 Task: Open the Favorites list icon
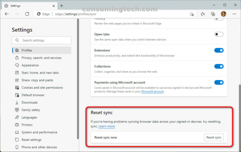[x=203, y=14]
